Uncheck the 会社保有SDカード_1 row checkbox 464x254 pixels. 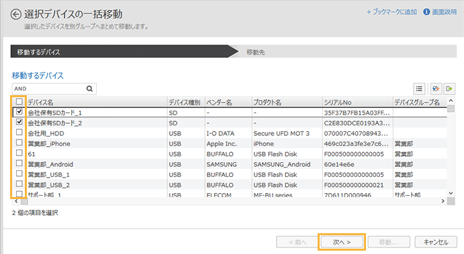[19, 112]
